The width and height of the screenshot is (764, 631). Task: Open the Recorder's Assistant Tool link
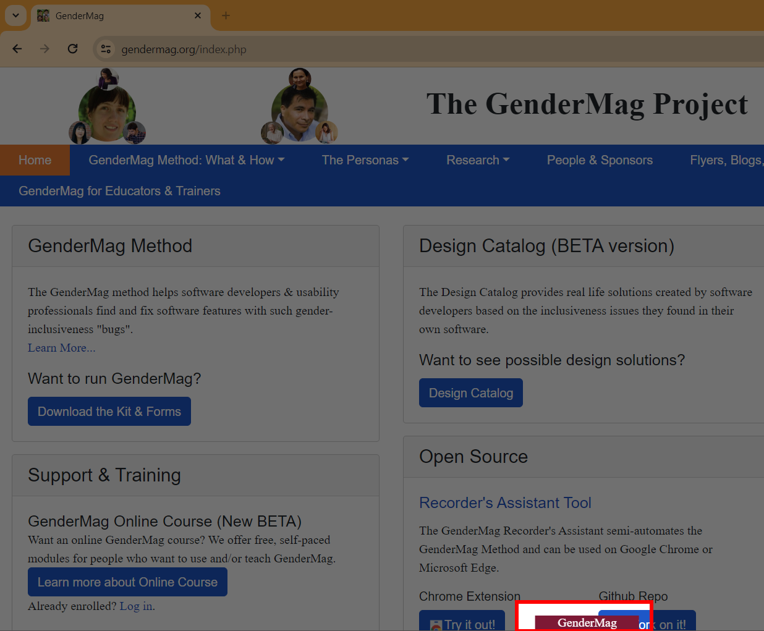click(x=505, y=502)
